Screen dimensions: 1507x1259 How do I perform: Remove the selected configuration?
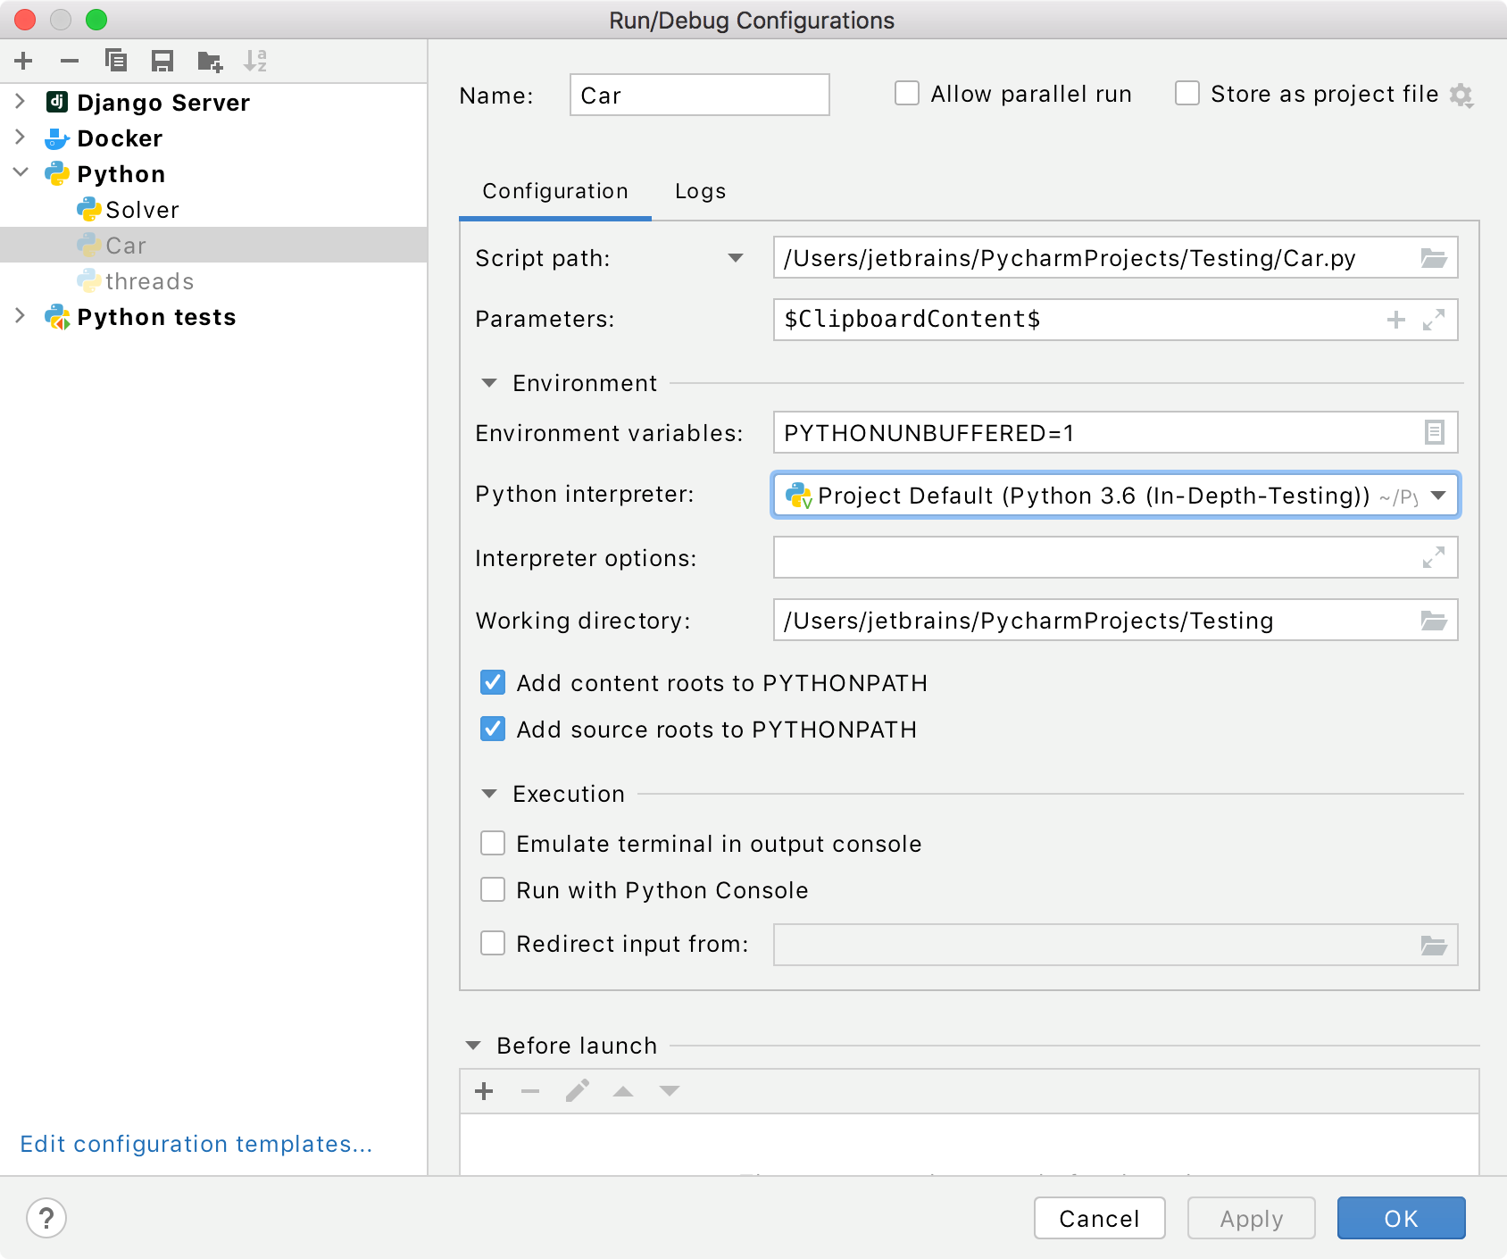(x=70, y=61)
